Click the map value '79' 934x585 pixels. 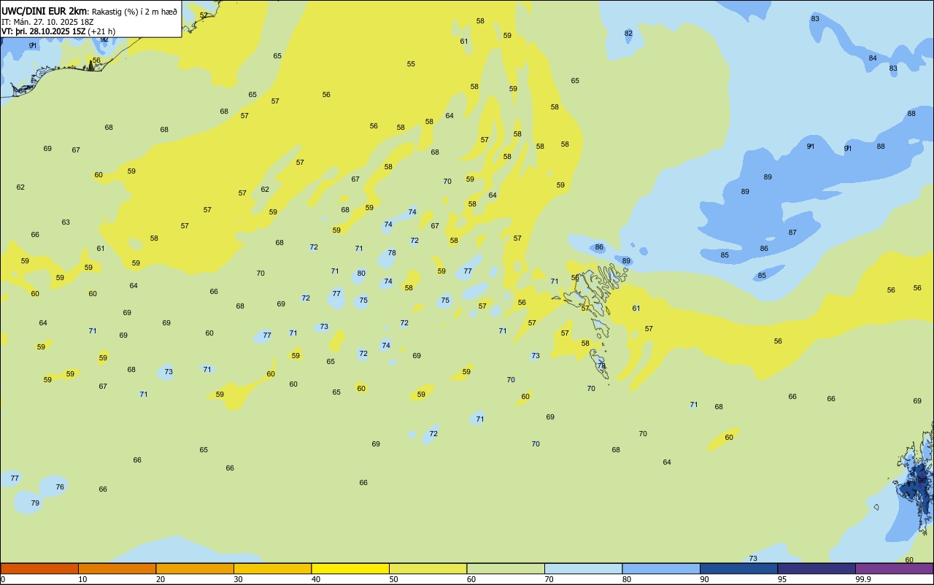click(35, 503)
